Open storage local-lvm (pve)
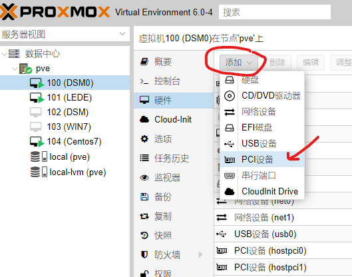Image resolution: width=352 pixels, height=277 pixels. (65, 172)
